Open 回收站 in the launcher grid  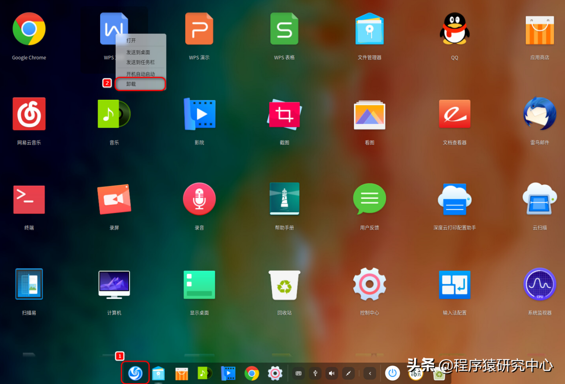click(285, 285)
